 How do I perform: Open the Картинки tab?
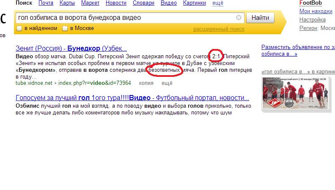(195, 3)
